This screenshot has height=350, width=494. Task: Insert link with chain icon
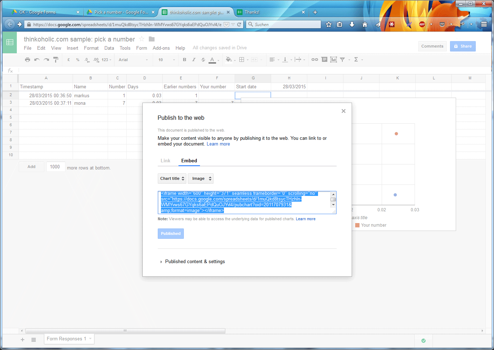315,60
